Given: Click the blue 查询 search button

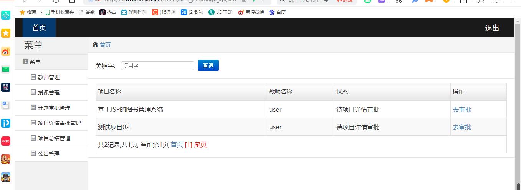Looking at the screenshot, I should 208,65.
